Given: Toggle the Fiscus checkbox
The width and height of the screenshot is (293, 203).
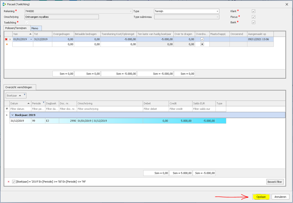Looking at the screenshot, I should click(253, 17).
